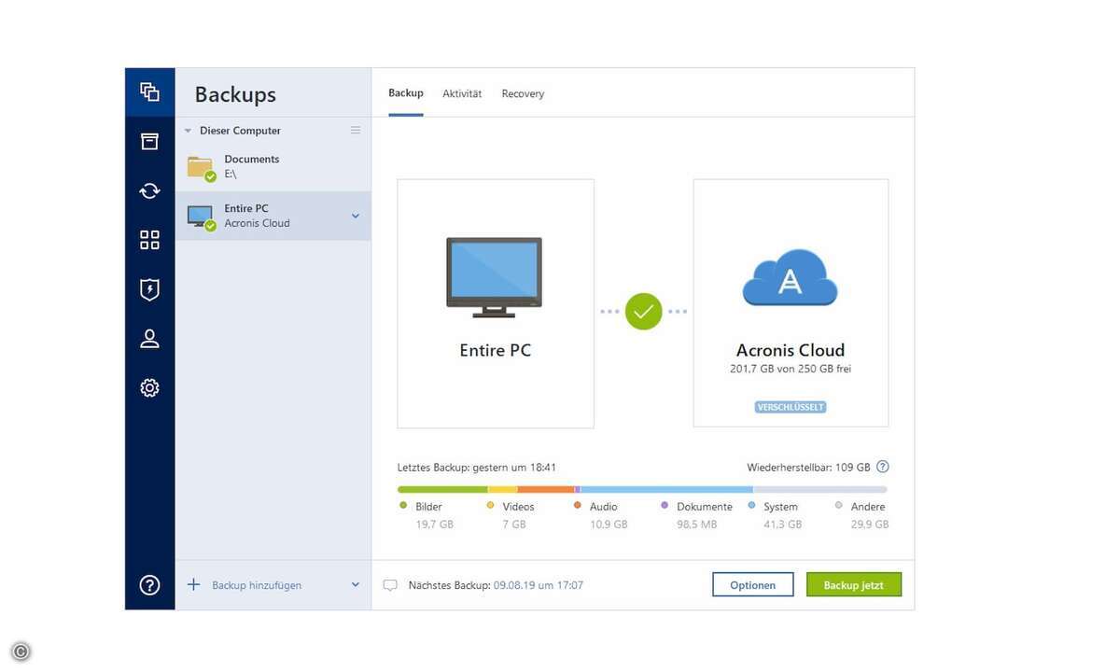The height and width of the screenshot is (672, 1120).
Task: Switch to the Backup tab
Action: (406, 93)
